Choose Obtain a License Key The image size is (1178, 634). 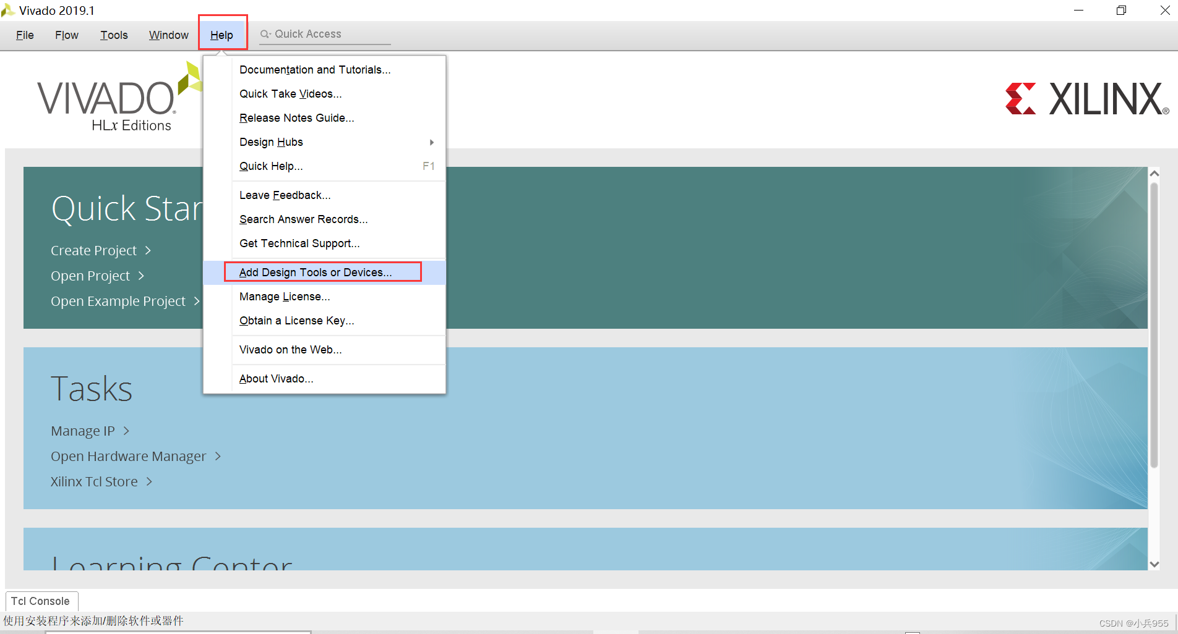(324, 321)
